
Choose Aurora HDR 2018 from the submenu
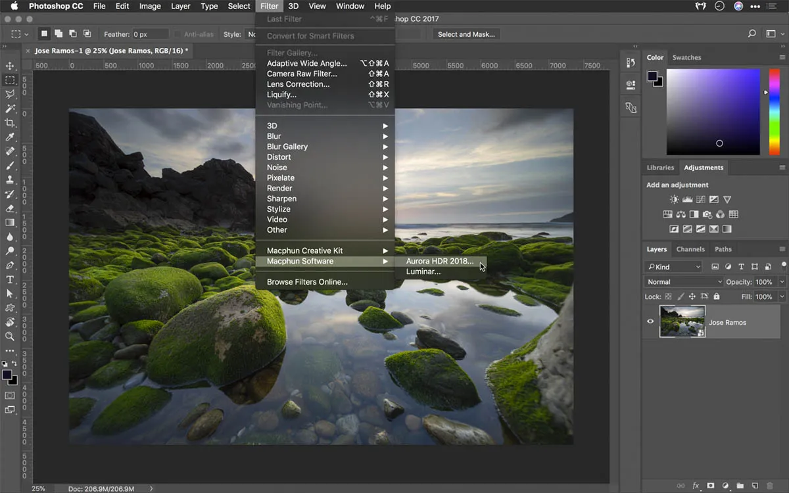(439, 260)
